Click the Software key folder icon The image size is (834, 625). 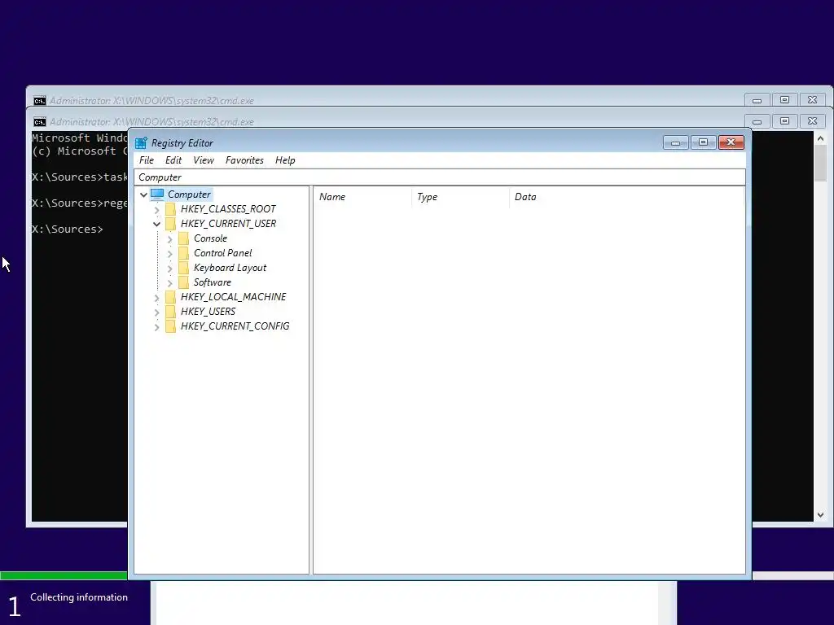[183, 282]
